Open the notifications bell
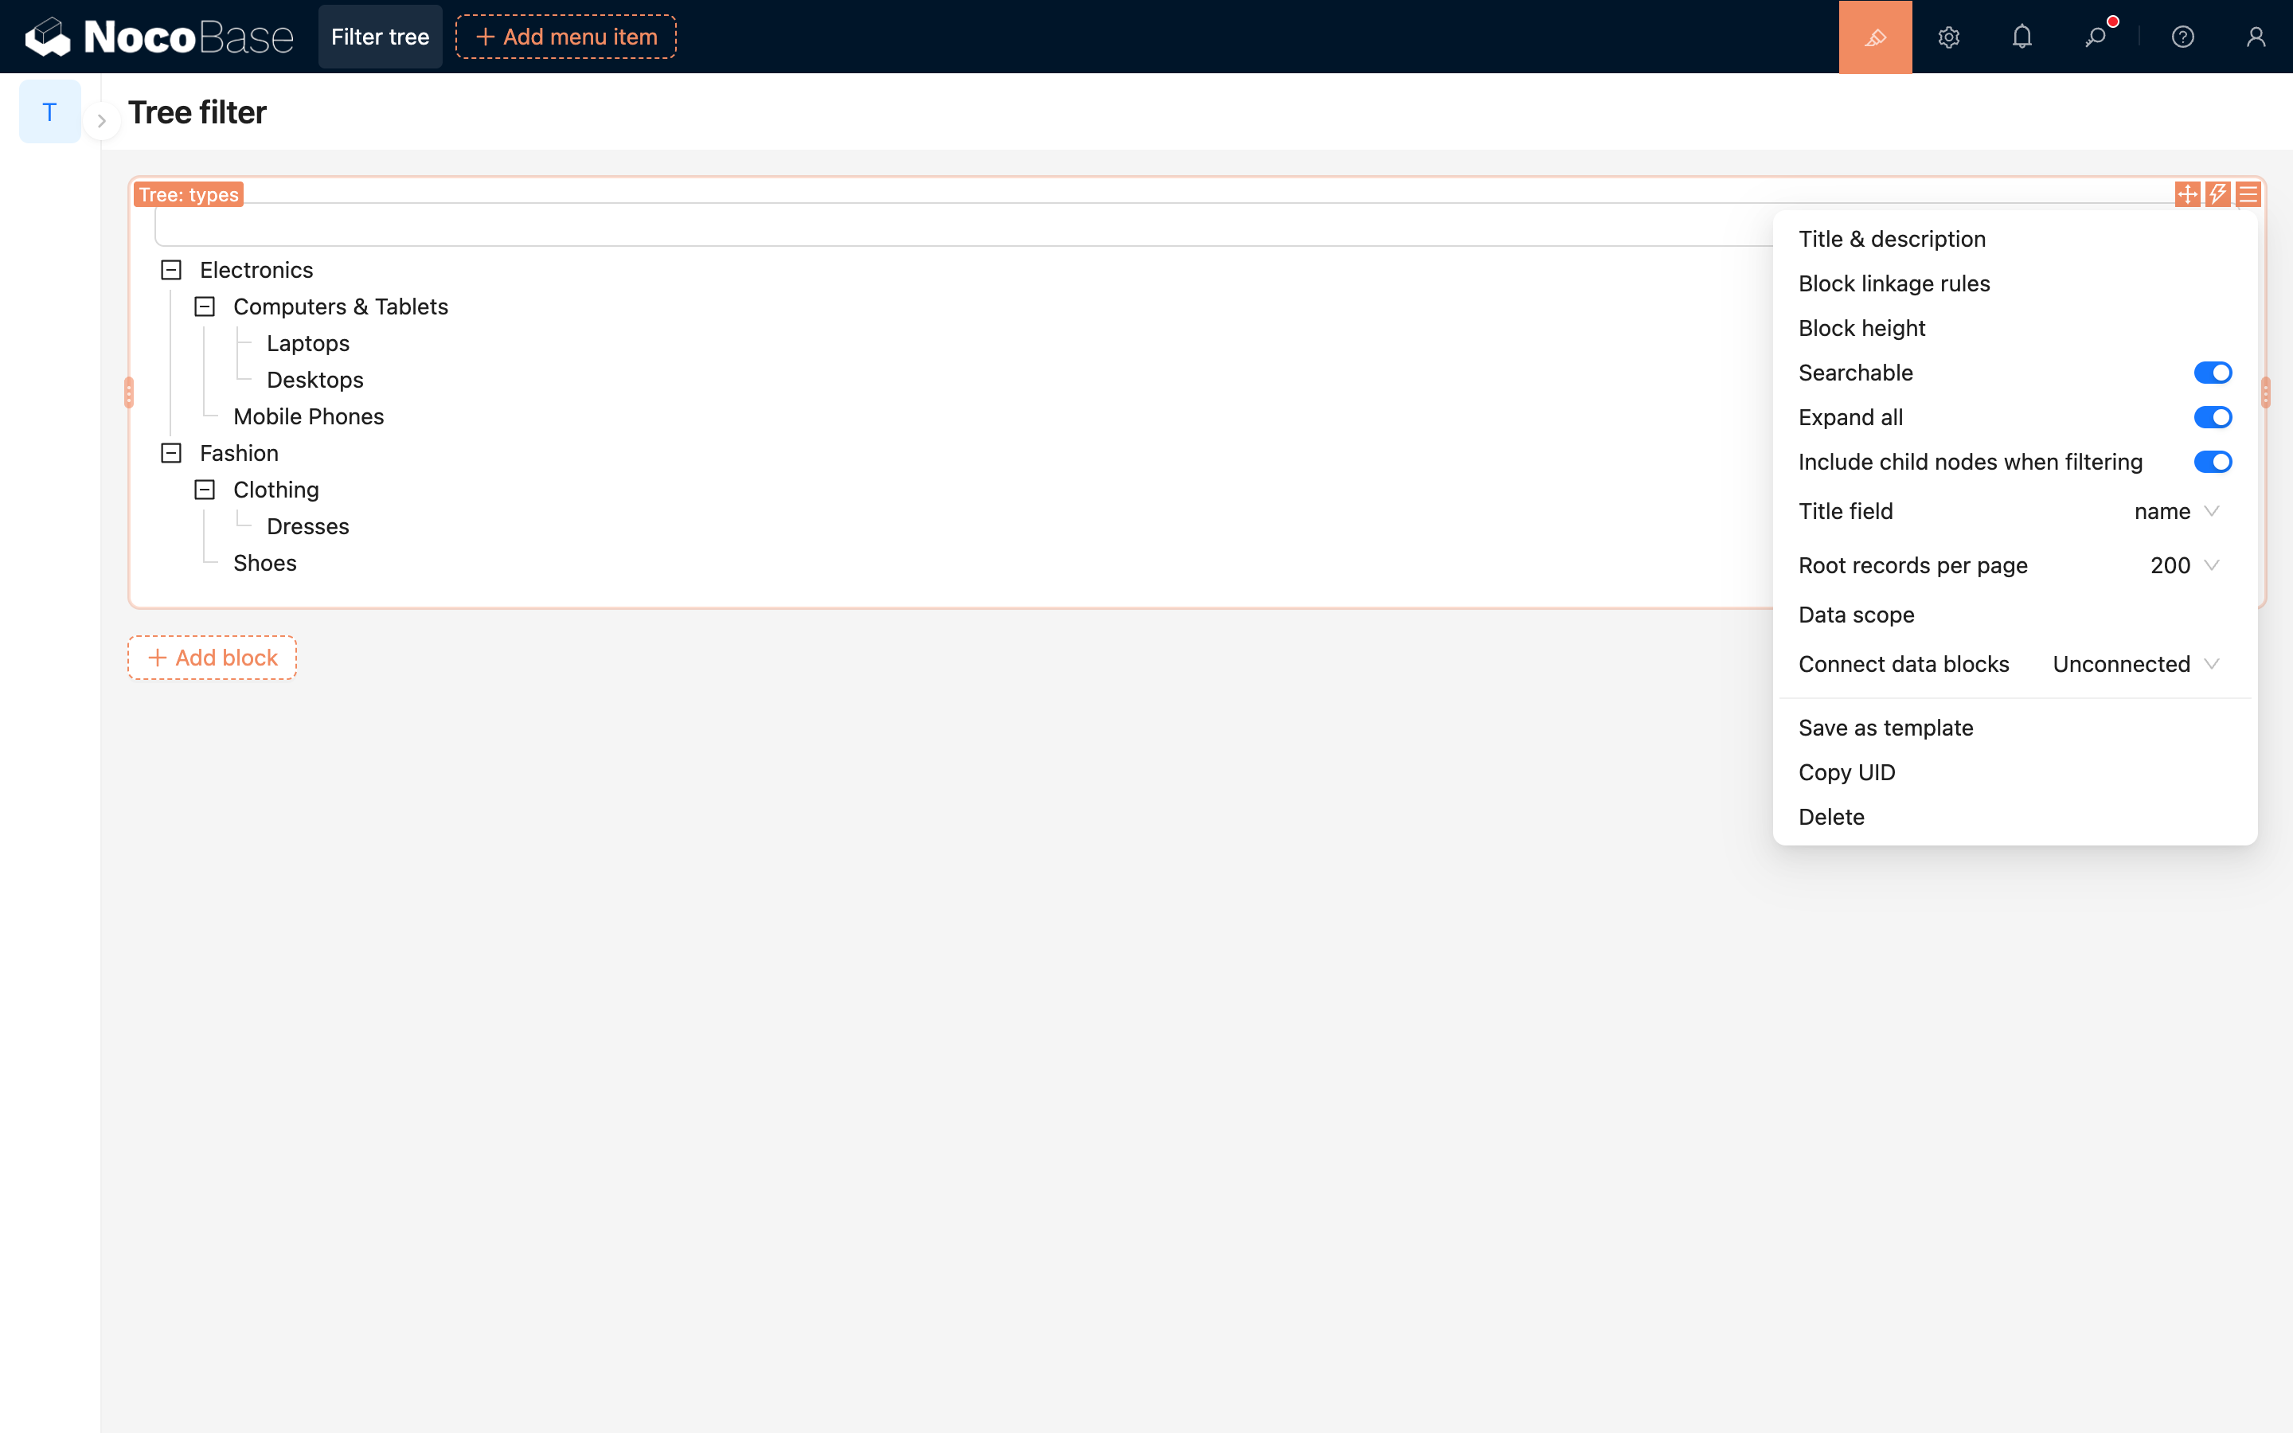The height and width of the screenshot is (1433, 2293). (2021, 37)
